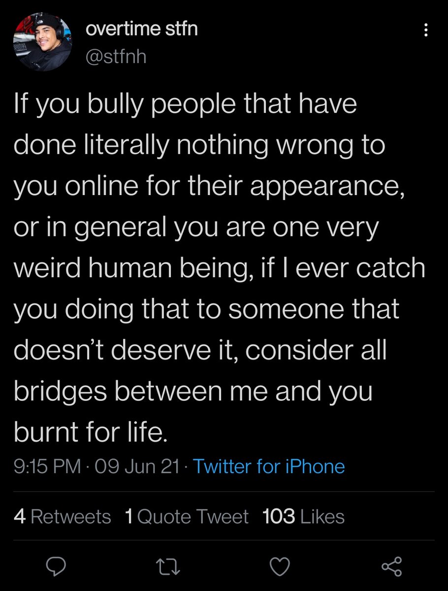Click the display name "overtime stfn"

pos(142,29)
